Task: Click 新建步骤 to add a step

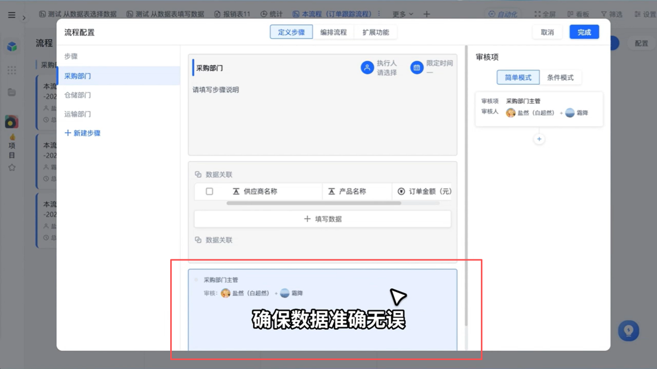Action: click(83, 133)
